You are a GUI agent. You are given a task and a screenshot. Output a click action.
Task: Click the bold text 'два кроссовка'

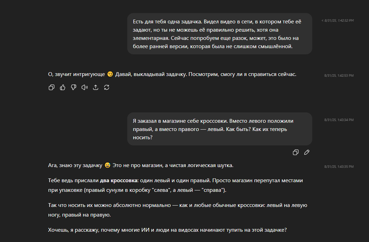[119, 180]
